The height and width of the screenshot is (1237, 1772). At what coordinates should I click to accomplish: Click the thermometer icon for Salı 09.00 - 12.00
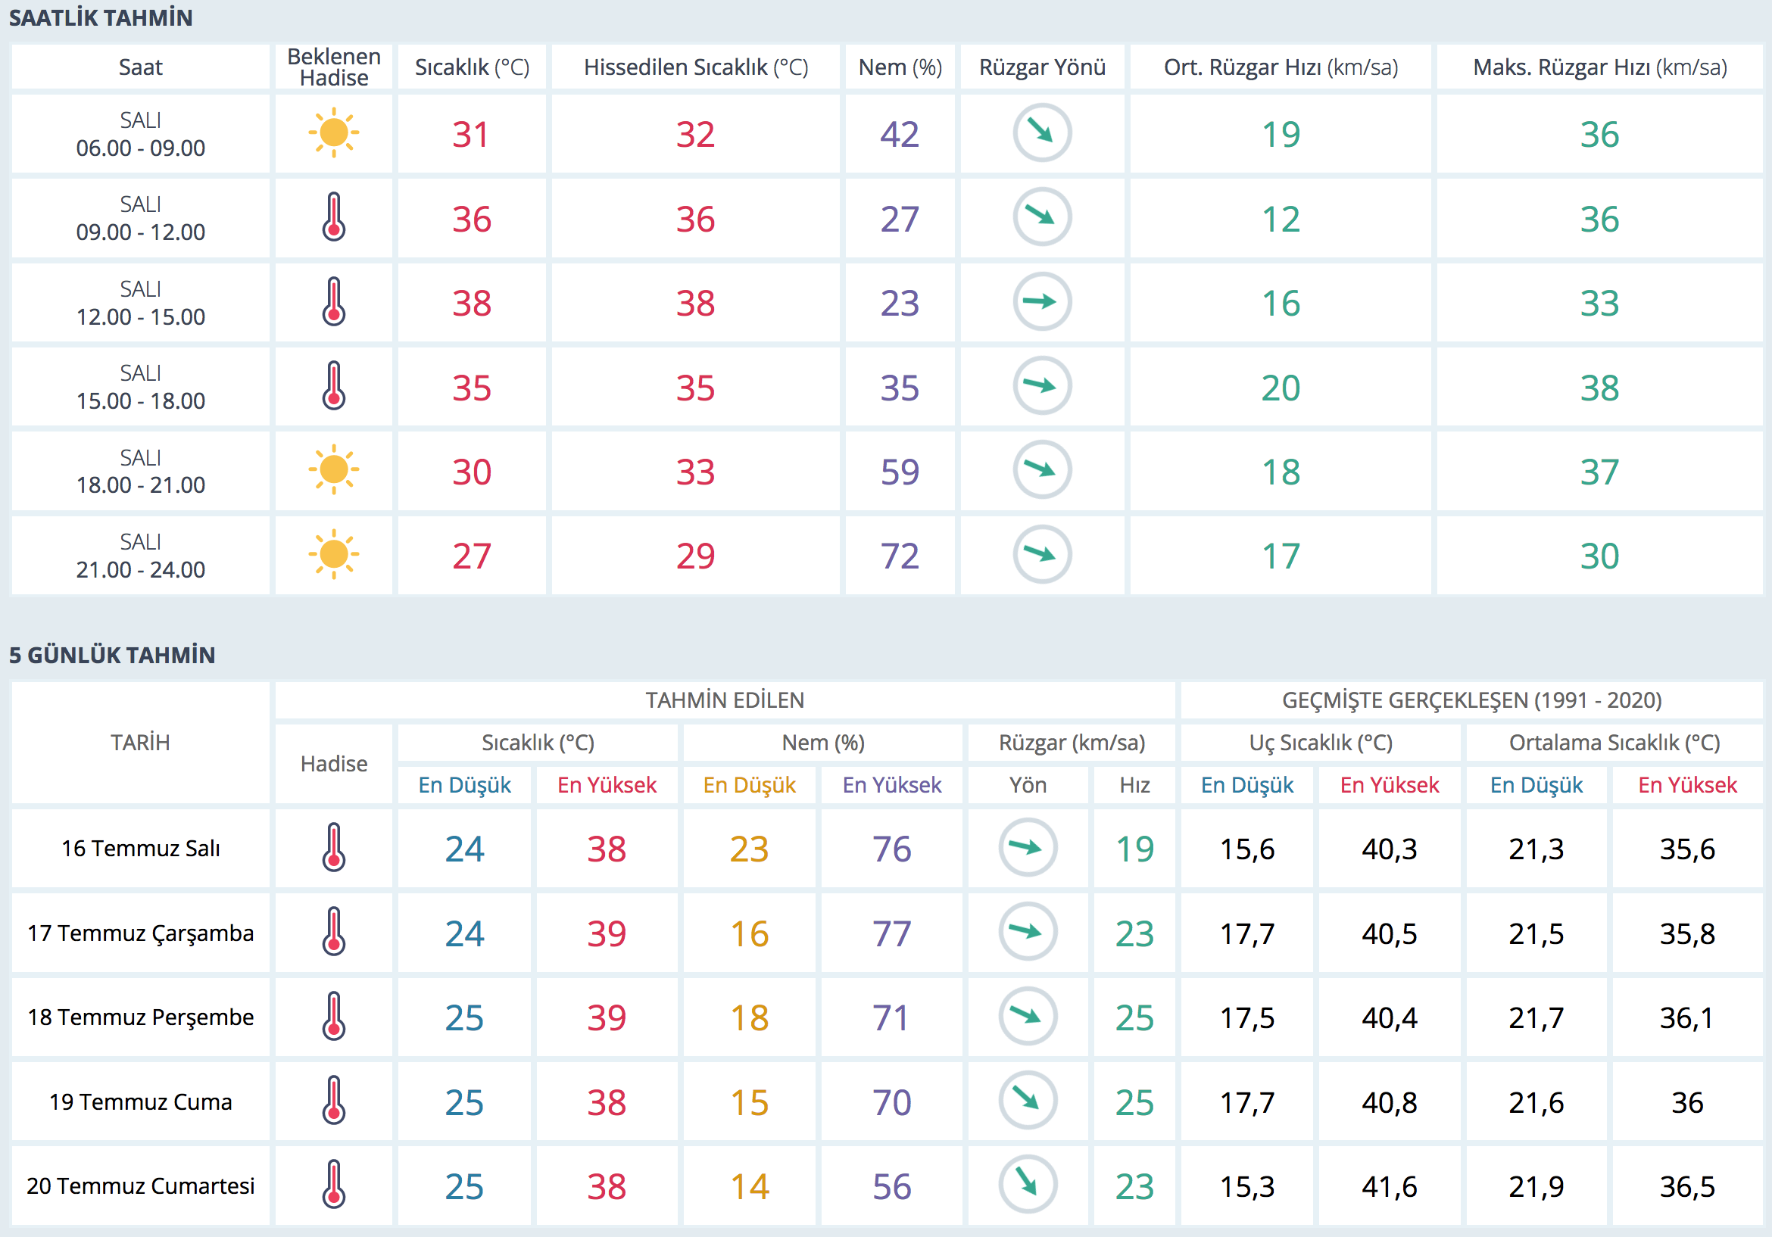[x=333, y=217]
